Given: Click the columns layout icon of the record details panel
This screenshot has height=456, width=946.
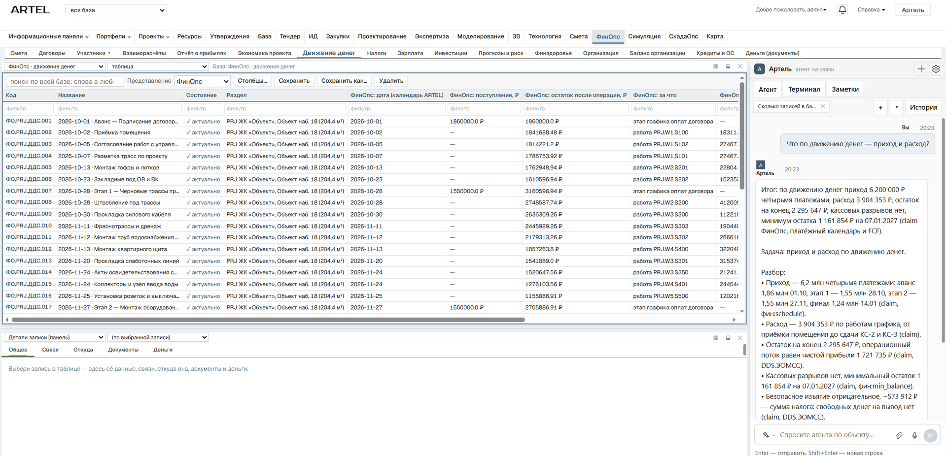Looking at the screenshot, I should click(x=715, y=338).
